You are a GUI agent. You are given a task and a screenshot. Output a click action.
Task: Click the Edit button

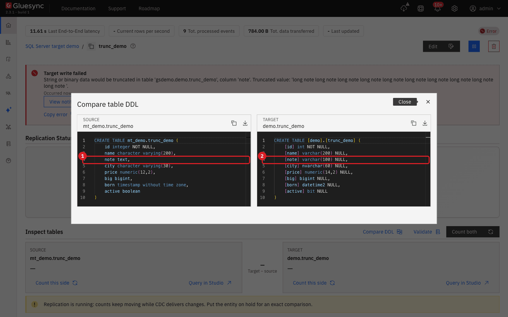441,46
